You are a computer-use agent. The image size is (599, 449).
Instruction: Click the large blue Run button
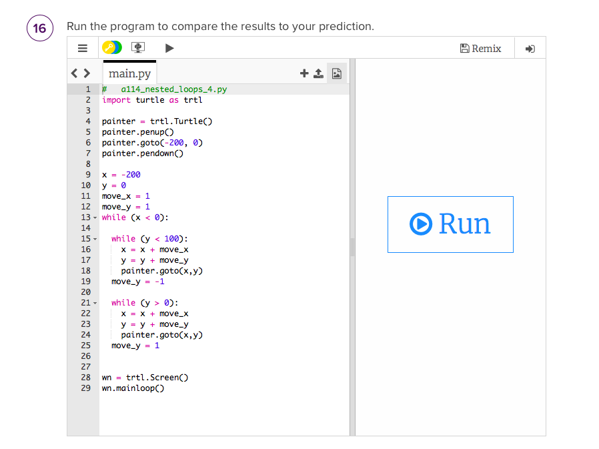click(x=450, y=224)
